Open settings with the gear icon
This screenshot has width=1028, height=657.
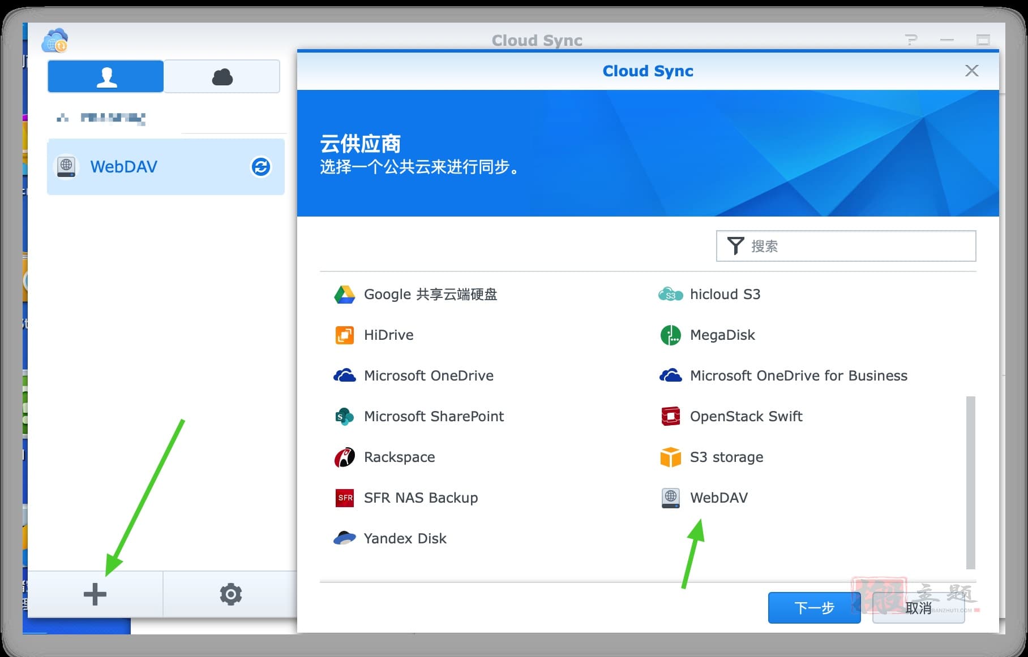pos(231,594)
